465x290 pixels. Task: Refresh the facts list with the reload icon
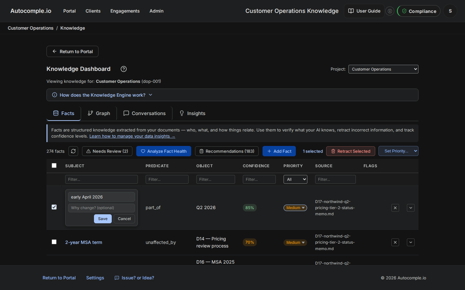(73, 151)
